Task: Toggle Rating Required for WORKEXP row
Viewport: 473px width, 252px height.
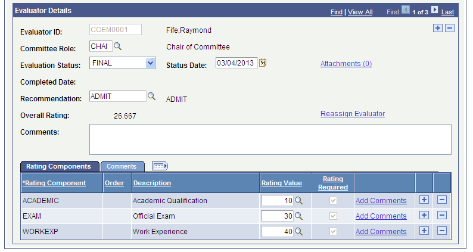Action: point(333,232)
